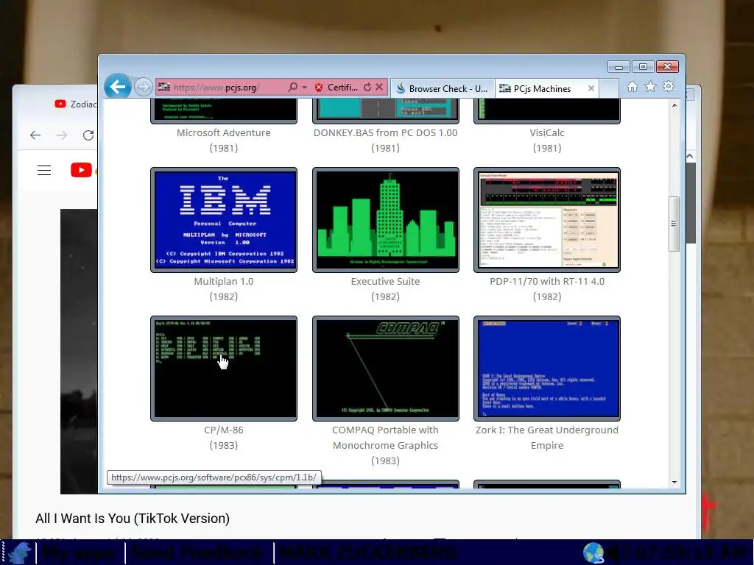
Task: Click the My apps taskbar button
Action: point(80,552)
